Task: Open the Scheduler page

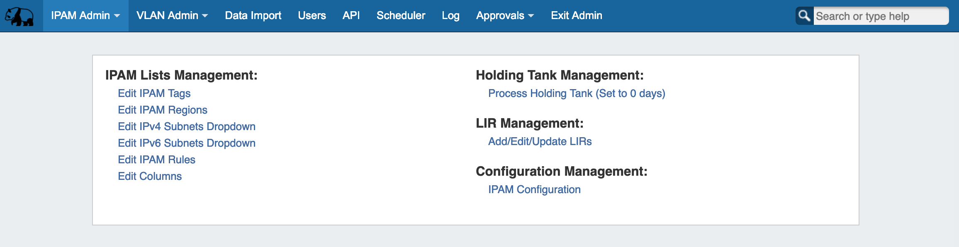Action: [401, 16]
